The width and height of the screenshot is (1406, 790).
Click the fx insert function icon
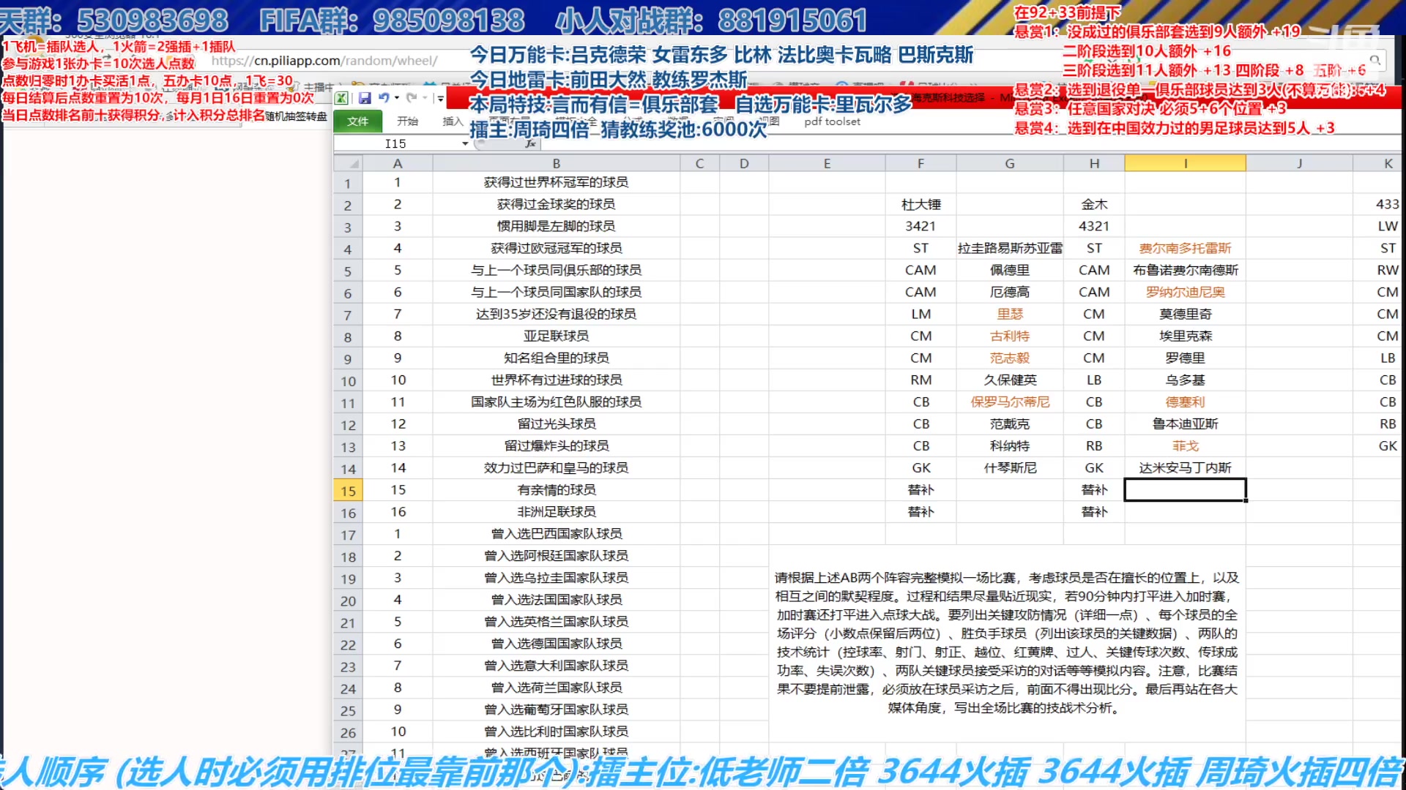530,143
